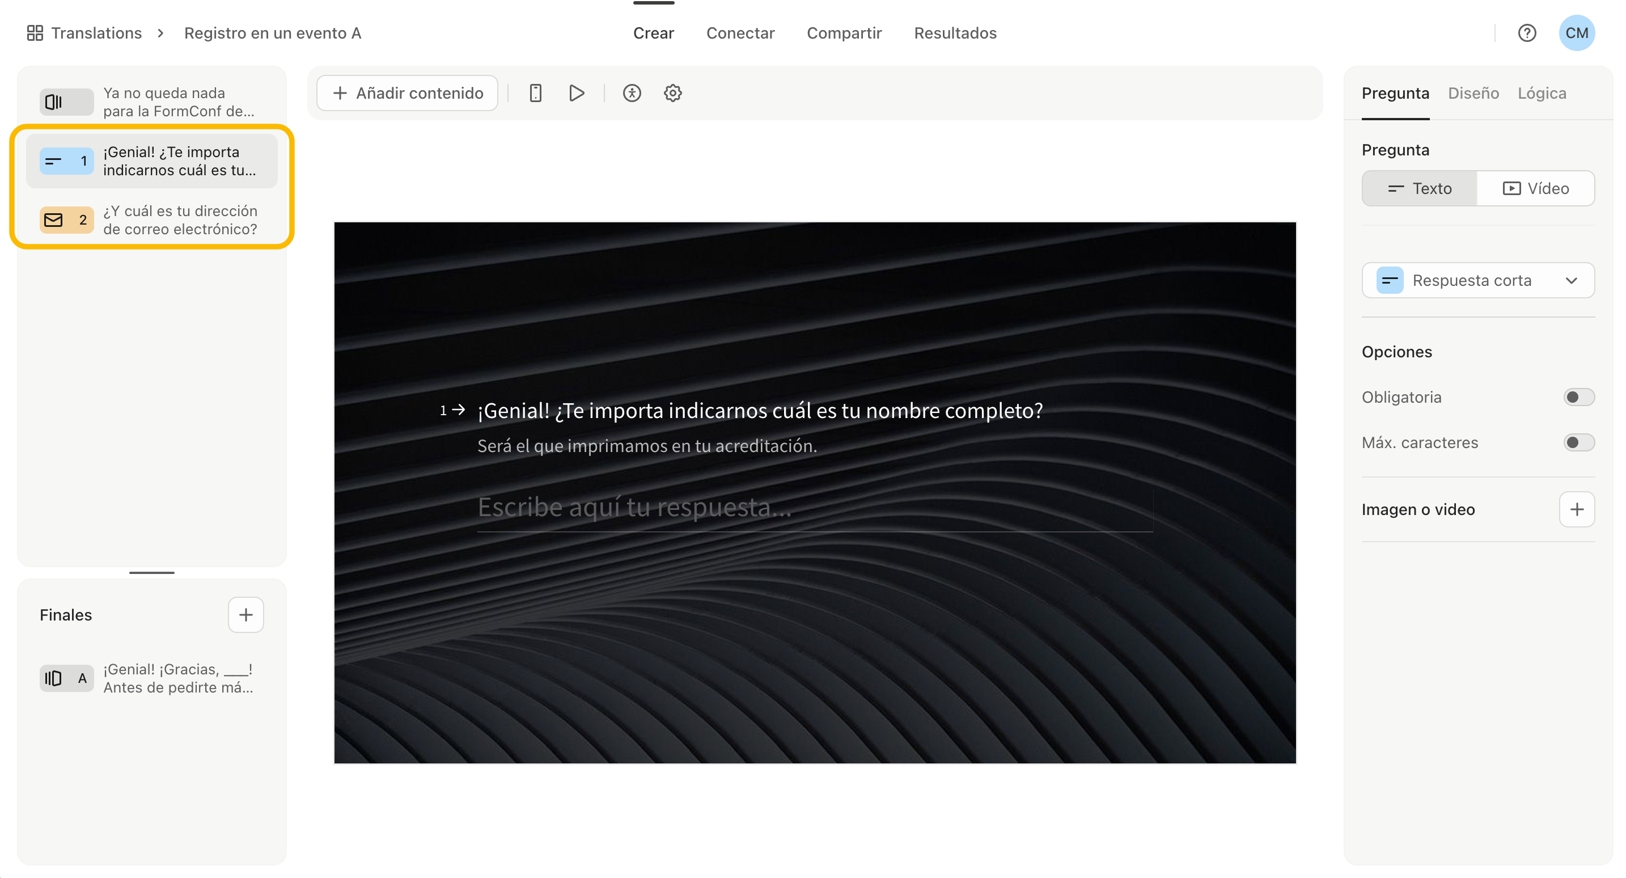Select the welcome screen 'Ya no queda nada' item

click(x=152, y=102)
